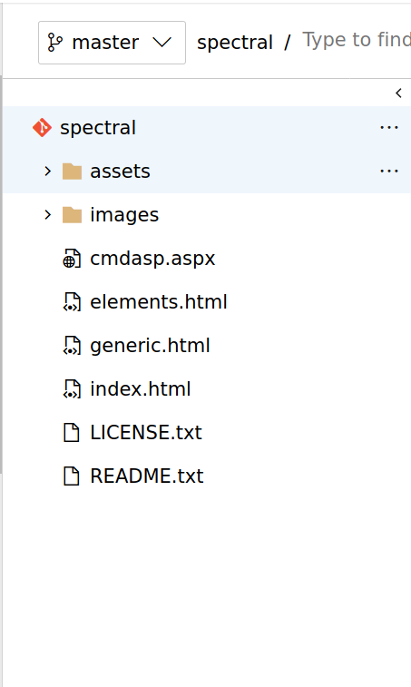Open elements.html in the tree
Image resolution: width=411 pixels, height=687 pixels.
pos(159,302)
